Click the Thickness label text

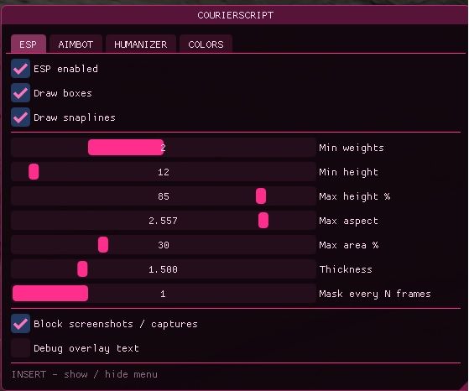pos(346,269)
